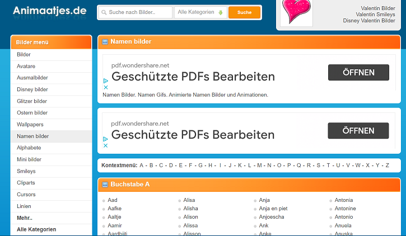Select Smileys from the Bilder menü
Image resolution: width=406 pixels, height=236 pixels.
[x=26, y=171]
